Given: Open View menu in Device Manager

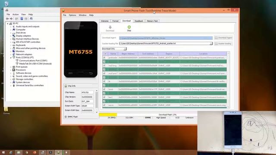Looking at the screenshot, I should pyautogui.click(x=23, y=14).
